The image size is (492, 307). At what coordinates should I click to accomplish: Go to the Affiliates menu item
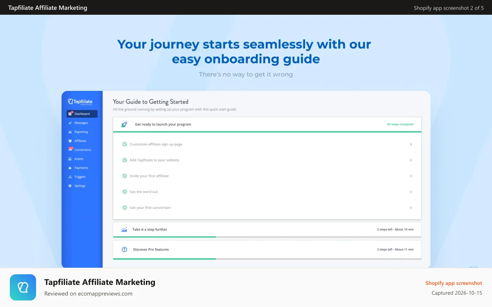(80, 141)
